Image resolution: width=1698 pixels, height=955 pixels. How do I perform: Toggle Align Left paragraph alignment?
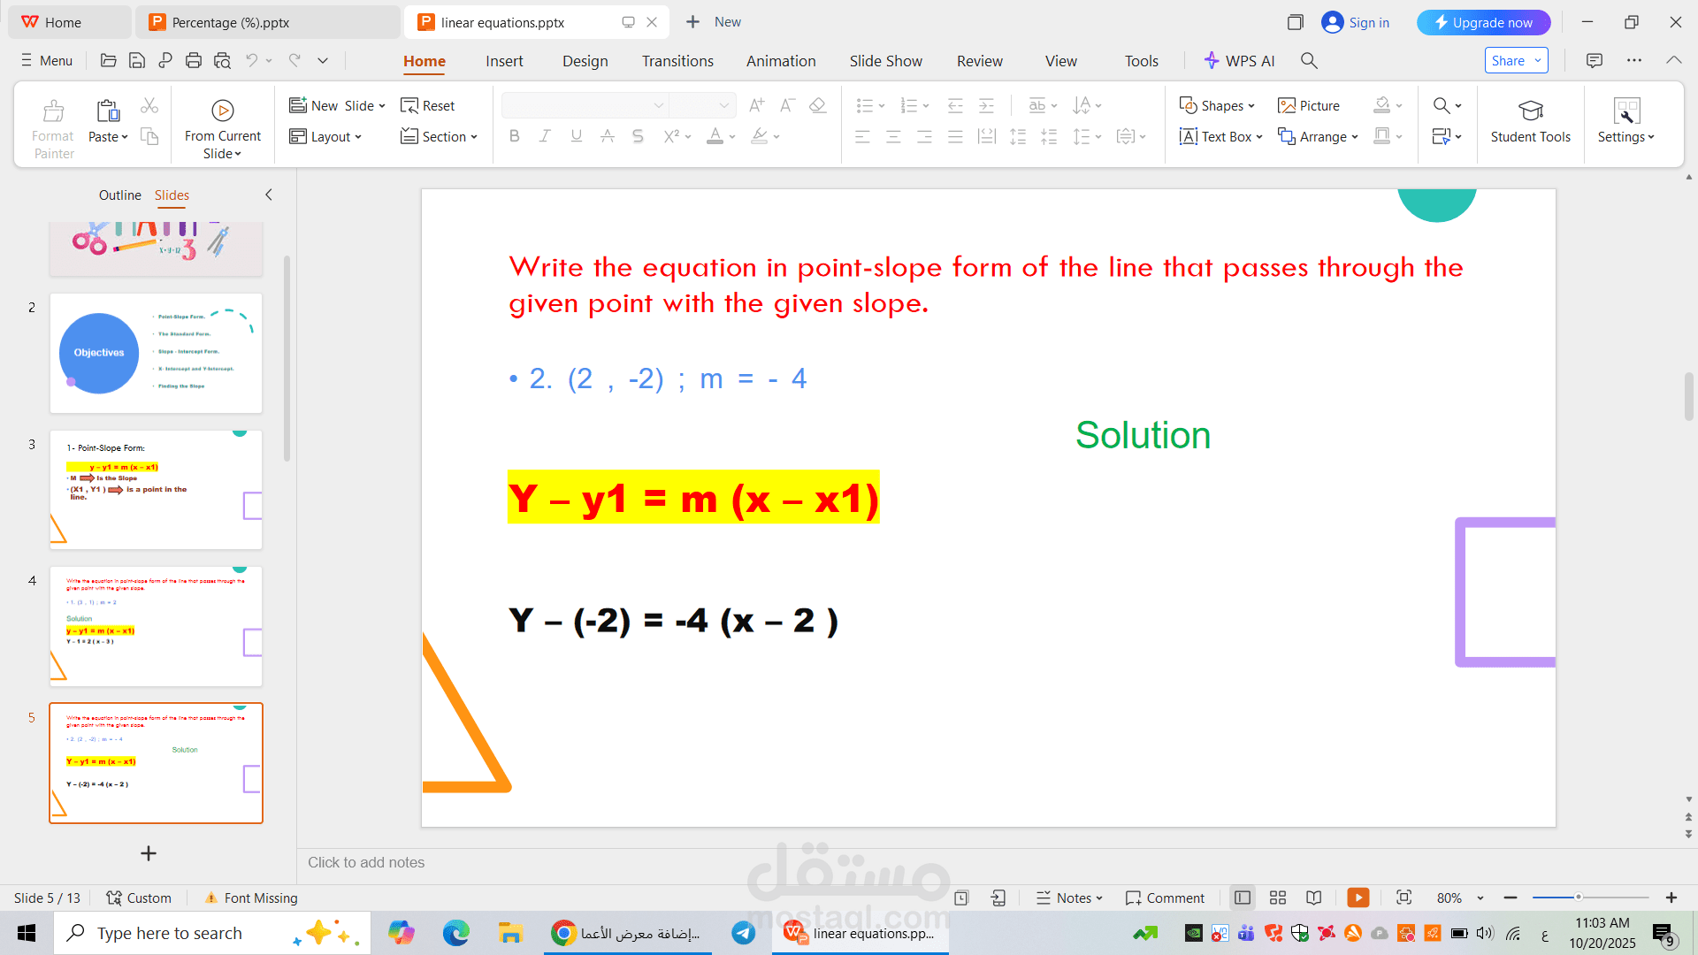pyautogui.click(x=863, y=136)
